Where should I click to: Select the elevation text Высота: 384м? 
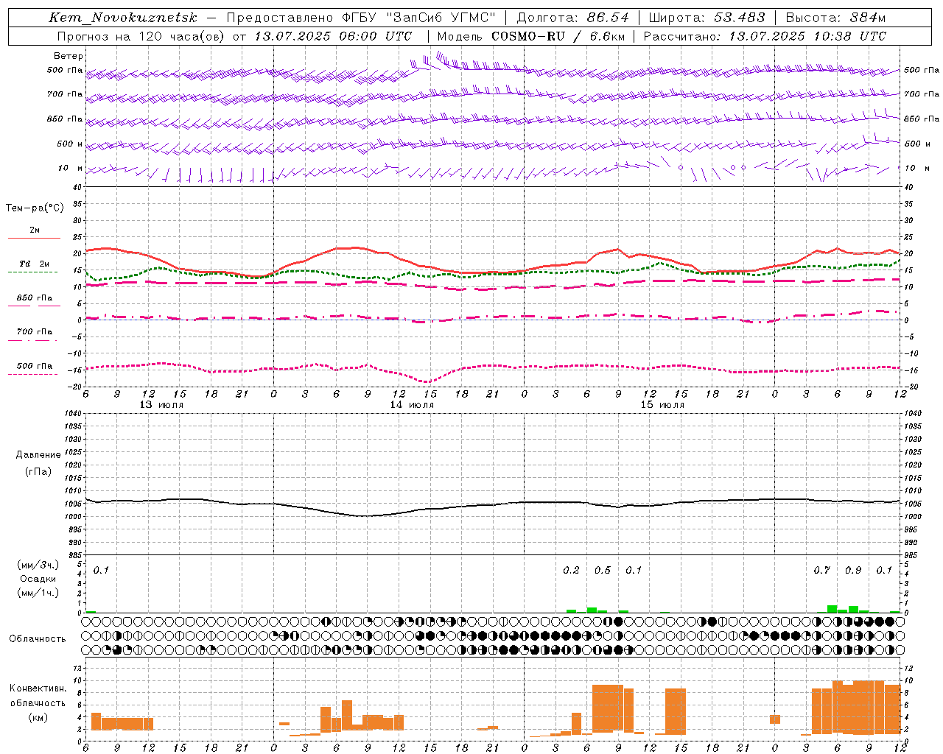point(835,18)
